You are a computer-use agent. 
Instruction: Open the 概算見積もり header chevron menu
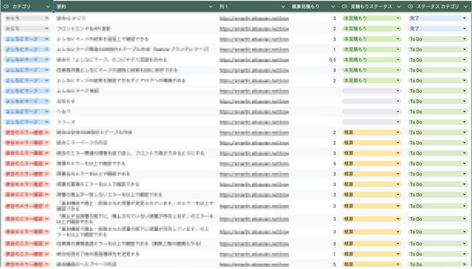[x=333, y=6]
